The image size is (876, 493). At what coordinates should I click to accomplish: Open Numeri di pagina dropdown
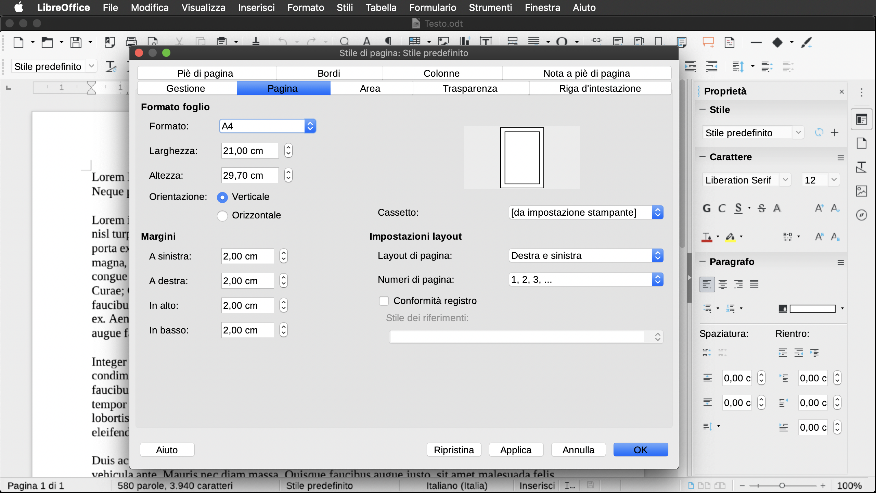click(586, 280)
